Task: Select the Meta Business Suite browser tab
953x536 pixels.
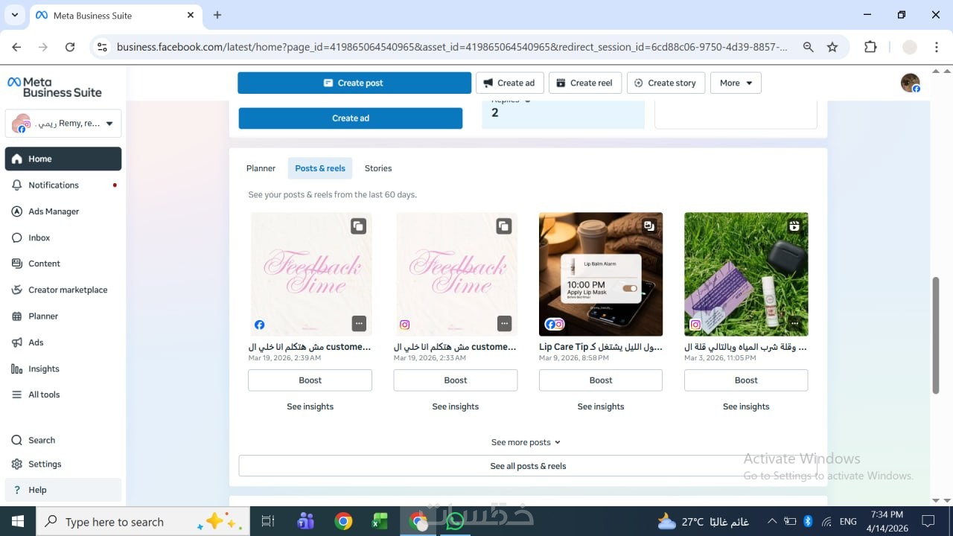Action: [x=114, y=15]
